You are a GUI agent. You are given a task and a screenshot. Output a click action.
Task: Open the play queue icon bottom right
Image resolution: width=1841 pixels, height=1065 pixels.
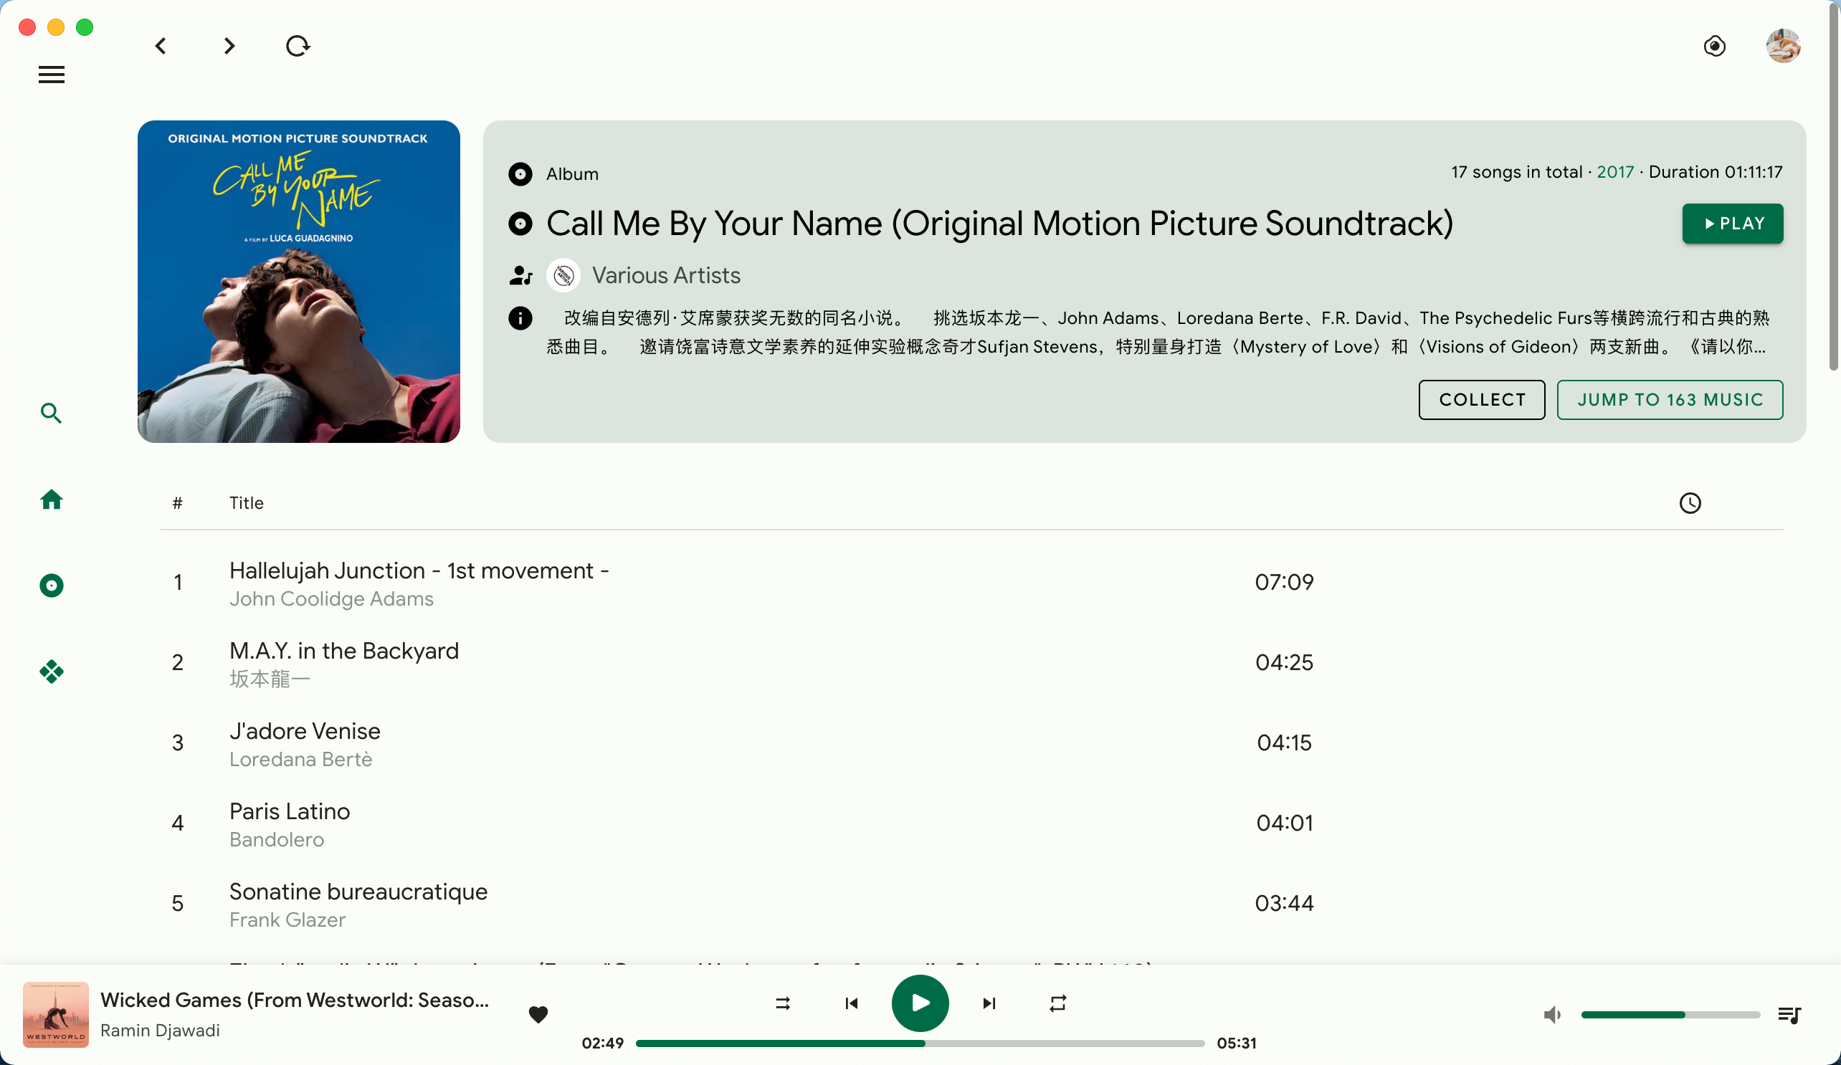click(x=1790, y=1015)
